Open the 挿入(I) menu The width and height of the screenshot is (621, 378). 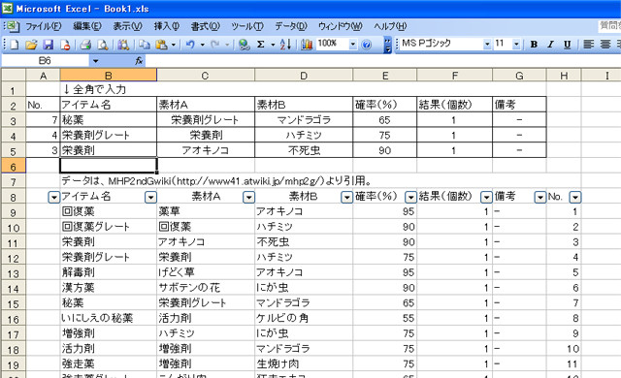coord(167,26)
